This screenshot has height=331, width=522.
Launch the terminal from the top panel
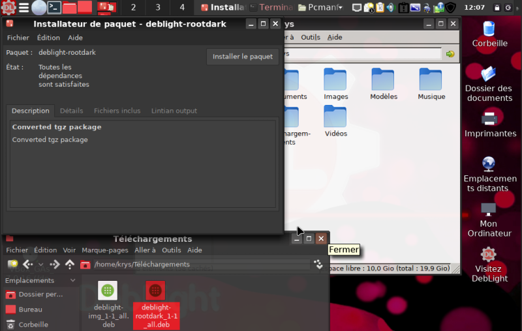[55, 8]
